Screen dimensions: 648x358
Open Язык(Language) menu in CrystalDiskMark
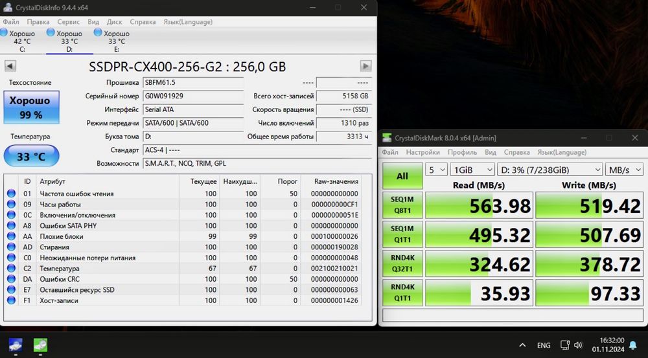tap(562, 152)
